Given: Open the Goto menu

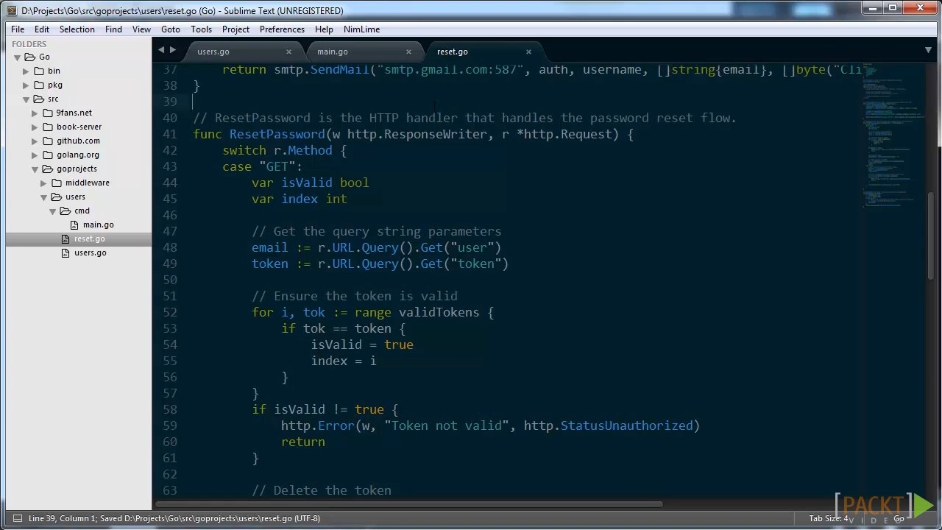Looking at the screenshot, I should (171, 29).
